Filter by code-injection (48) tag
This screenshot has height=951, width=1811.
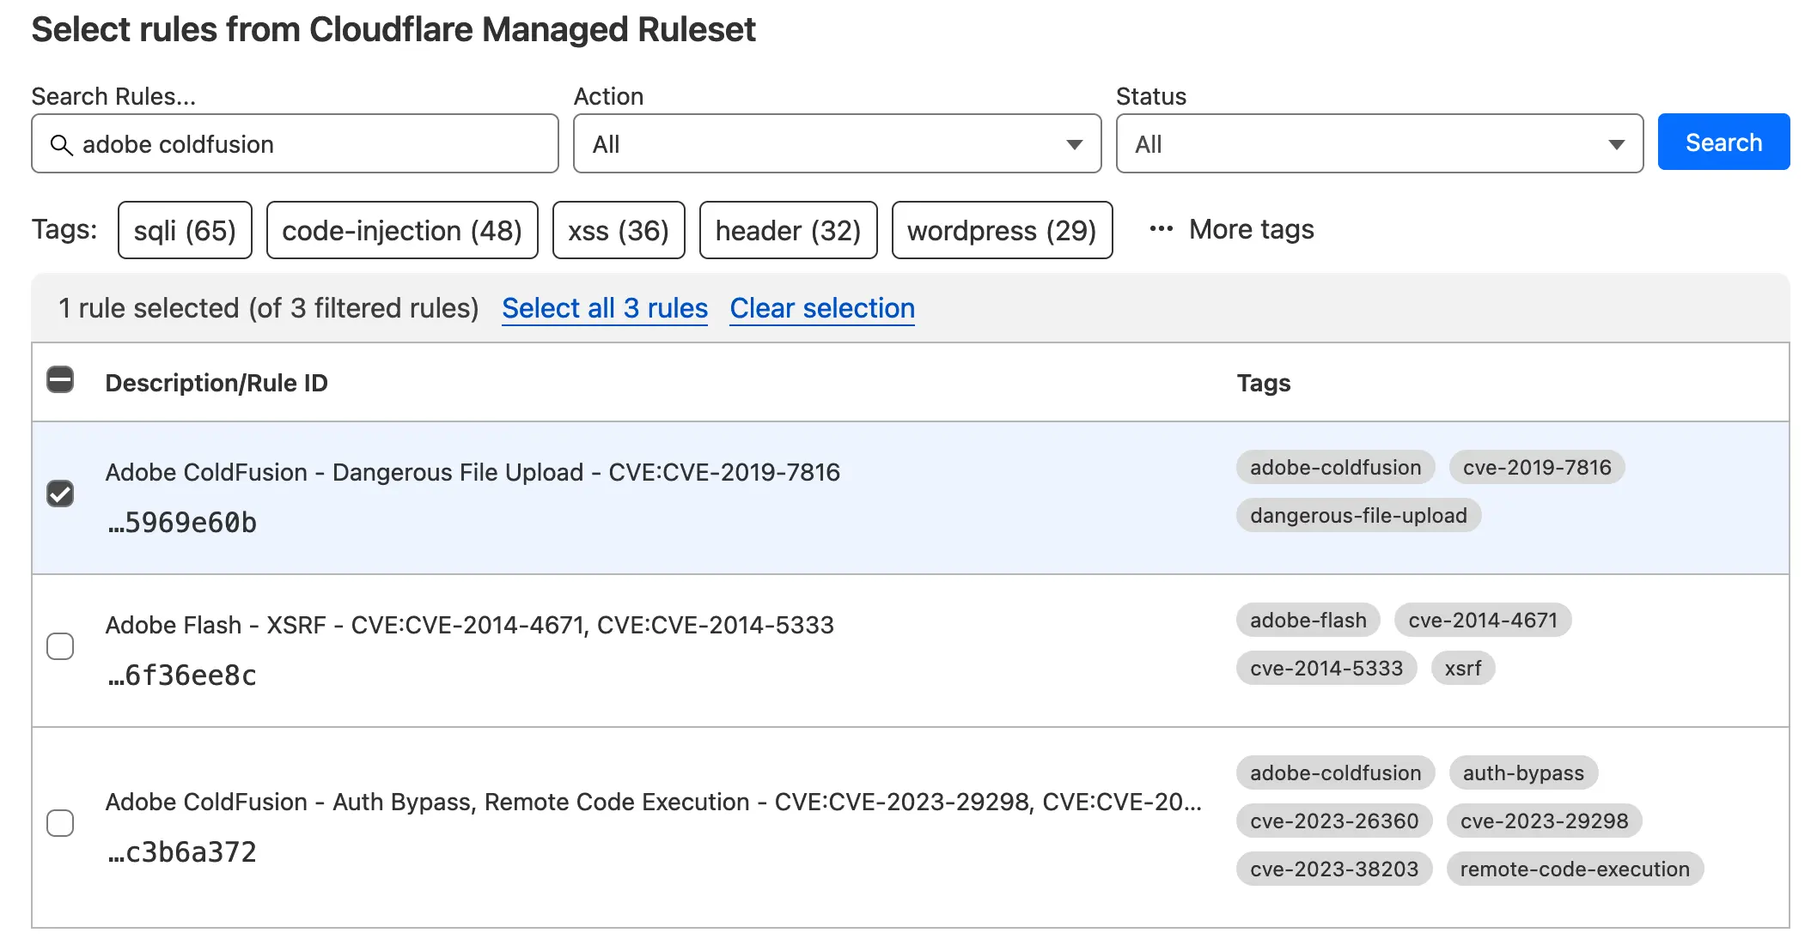point(402,230)
